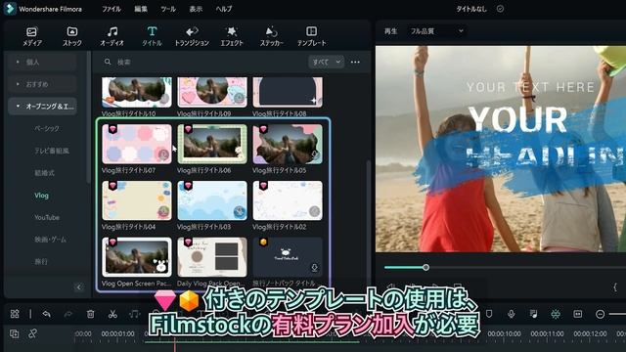Select the Vlog旅行タイトル08 thumbnail
This screenshot has height=352, width=626.
point(288,92)
